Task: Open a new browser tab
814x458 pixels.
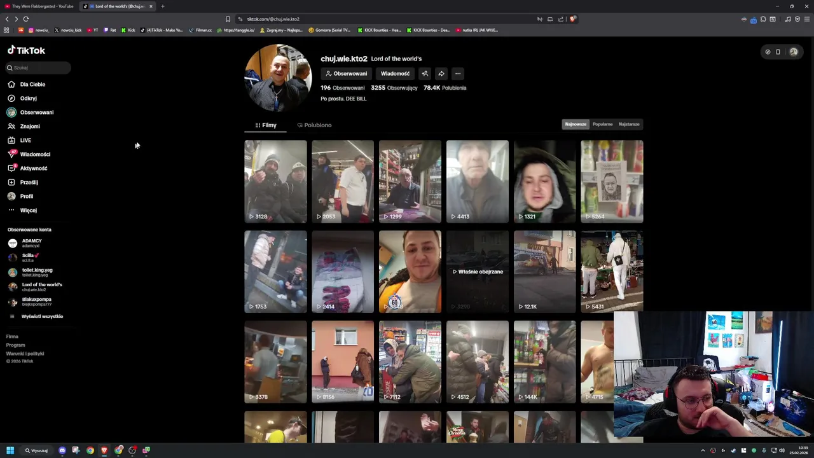Action: coord(162,6)
